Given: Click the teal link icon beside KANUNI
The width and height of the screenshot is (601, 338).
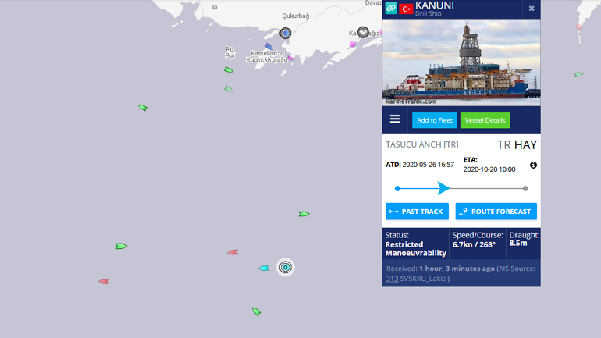Looking at the screenshot, I should click(x=391, y=8).
